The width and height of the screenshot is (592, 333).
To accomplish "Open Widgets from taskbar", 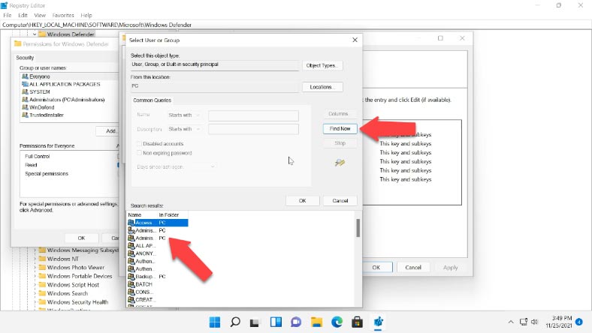I will [x=276, y=322].
